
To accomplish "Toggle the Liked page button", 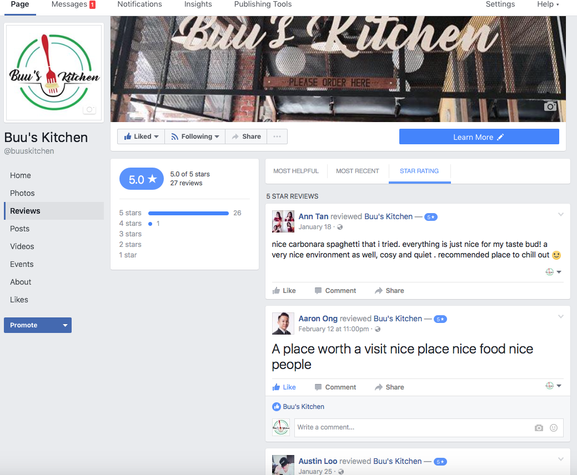I will click(141, 137).
